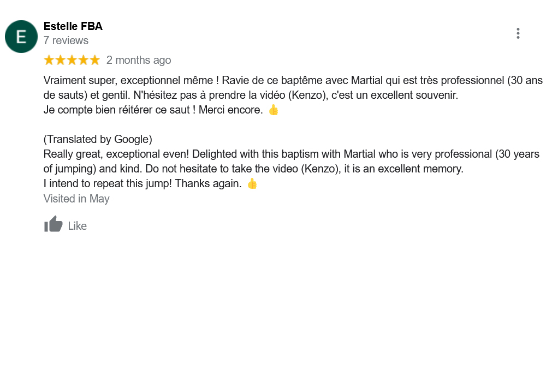Click the fourth gold rating star
This screenshot has height=382, width=546.
coord(84,60)
